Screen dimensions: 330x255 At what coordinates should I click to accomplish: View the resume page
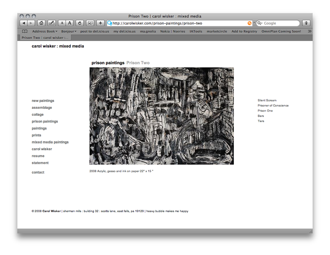pyautogui.click(x=38, y=156)
